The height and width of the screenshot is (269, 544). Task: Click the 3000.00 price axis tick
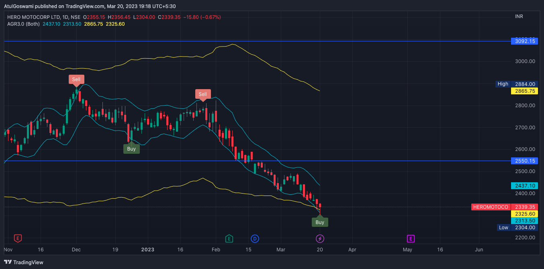pos(525,61)
